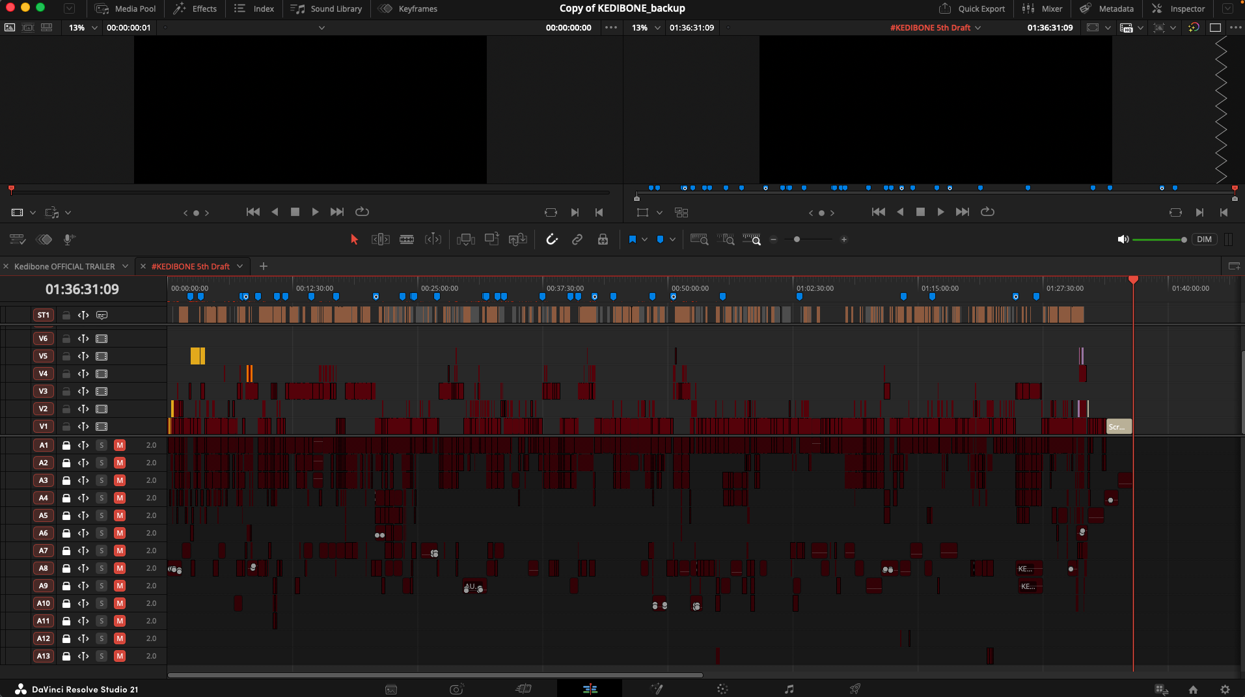
Task: Add a flag with the flag icon
Action: click(632, 239)
